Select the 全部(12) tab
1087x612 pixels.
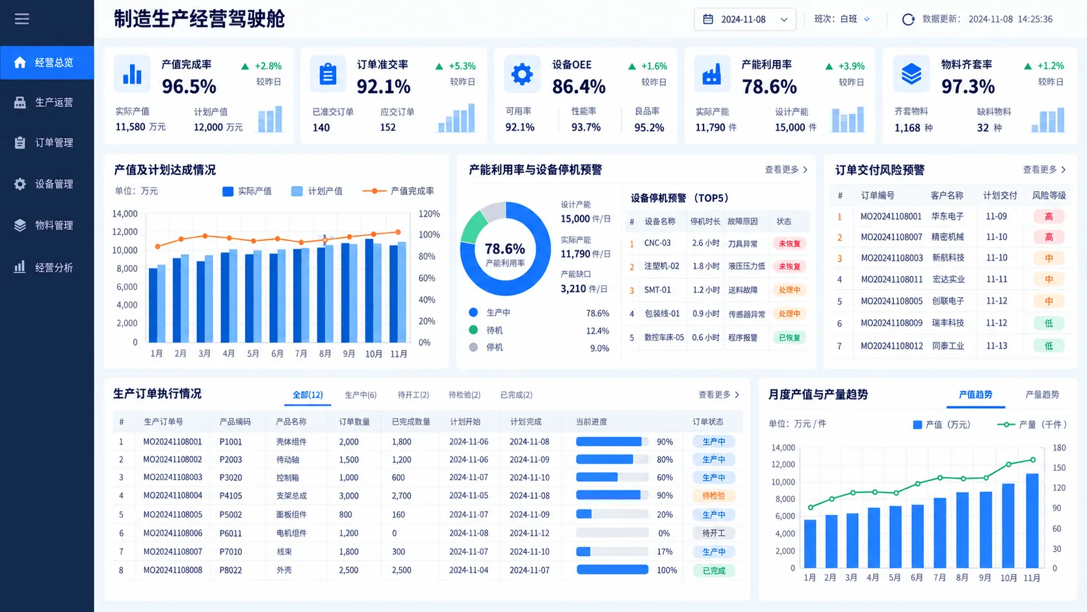(x=308, y=395)
